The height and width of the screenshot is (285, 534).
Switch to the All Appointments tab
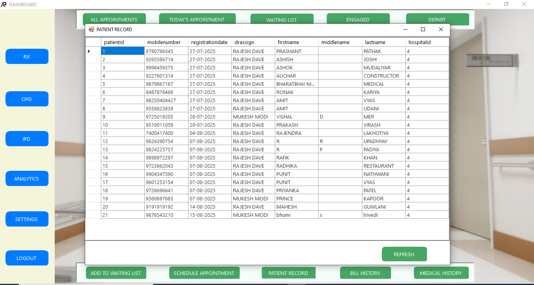click(x=114, y=19)
